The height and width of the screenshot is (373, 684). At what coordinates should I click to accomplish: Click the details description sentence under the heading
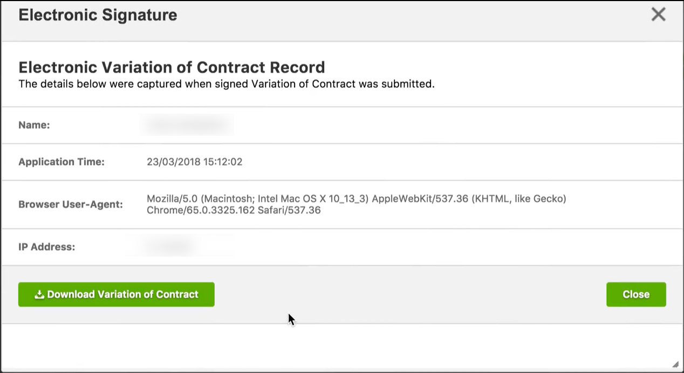(227, 84)
